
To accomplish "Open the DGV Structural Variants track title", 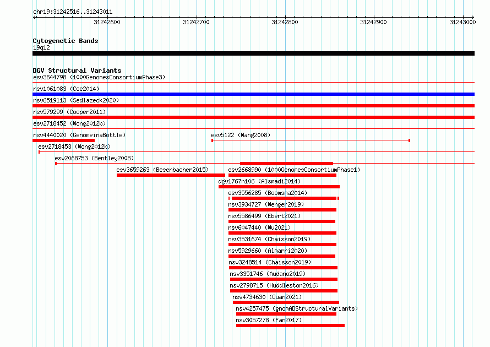I will (x=77, y=71).
